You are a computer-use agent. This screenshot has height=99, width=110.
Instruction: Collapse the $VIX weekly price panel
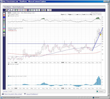click(9, 28)
